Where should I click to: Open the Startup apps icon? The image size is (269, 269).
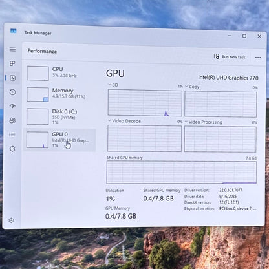point(12,106)
